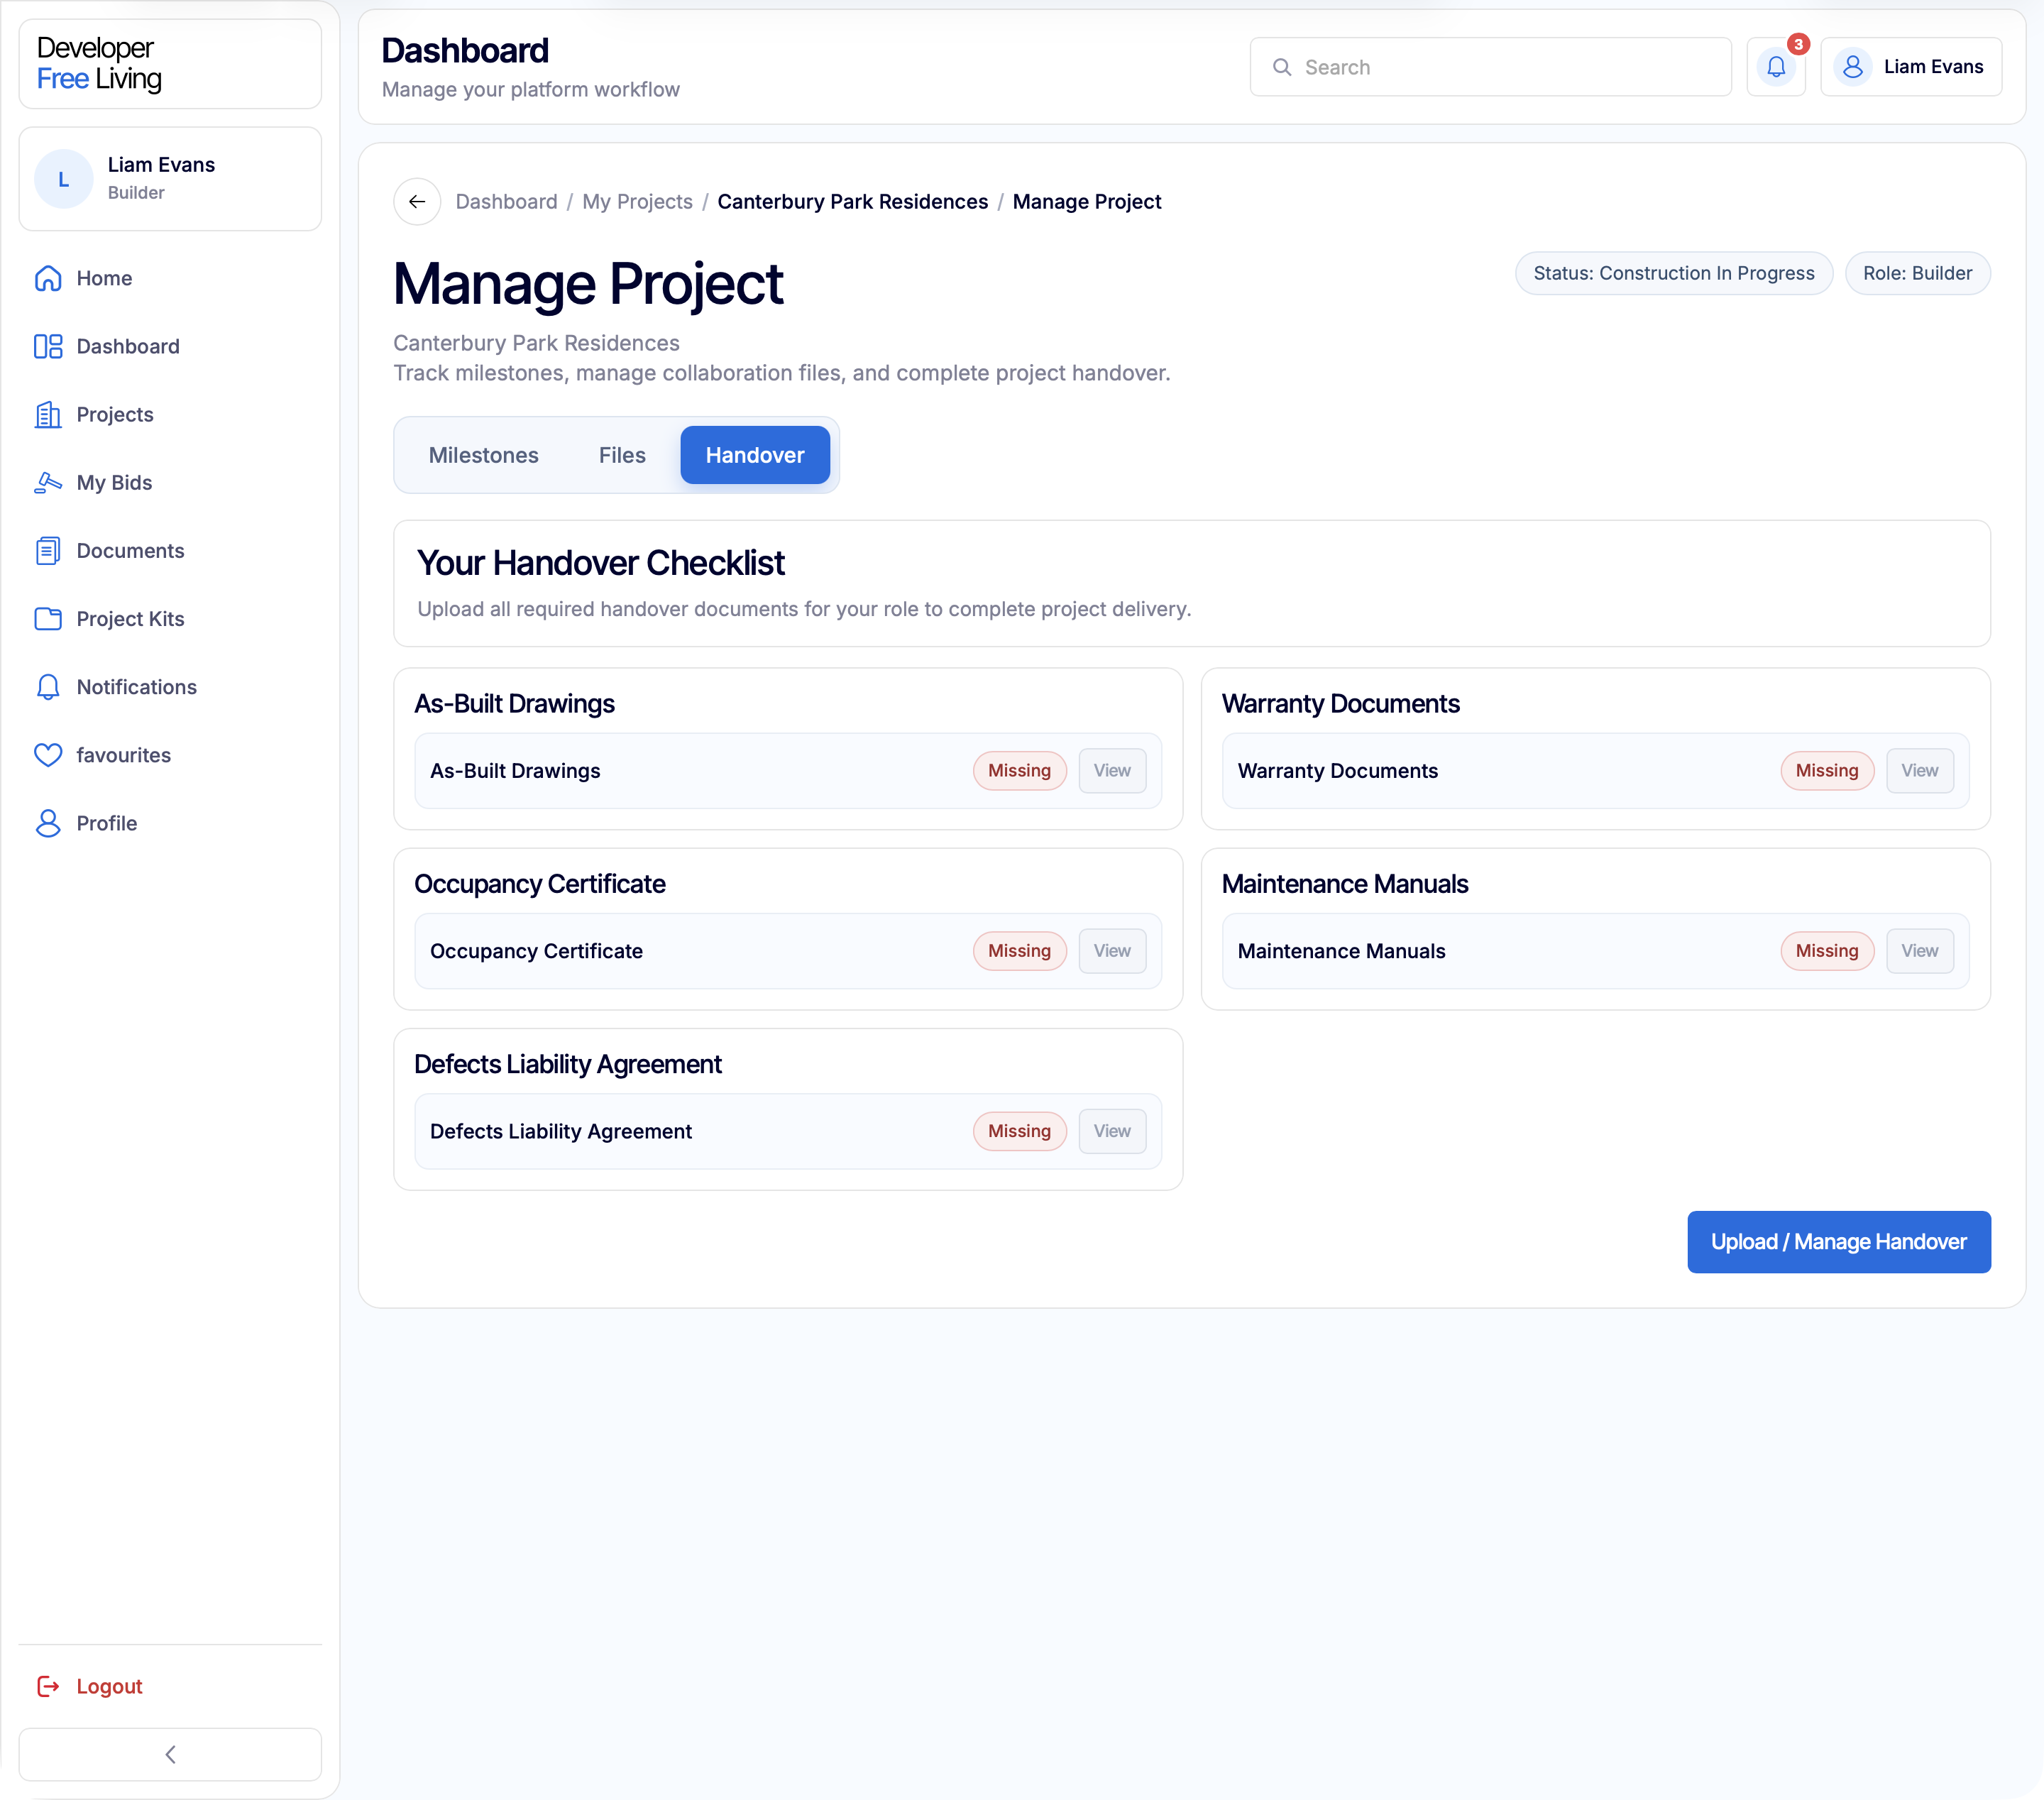This screenshot has width=2044, height=1800.
Task: View the Defects Liability Agreement item
Action: click(1112, 1131)
